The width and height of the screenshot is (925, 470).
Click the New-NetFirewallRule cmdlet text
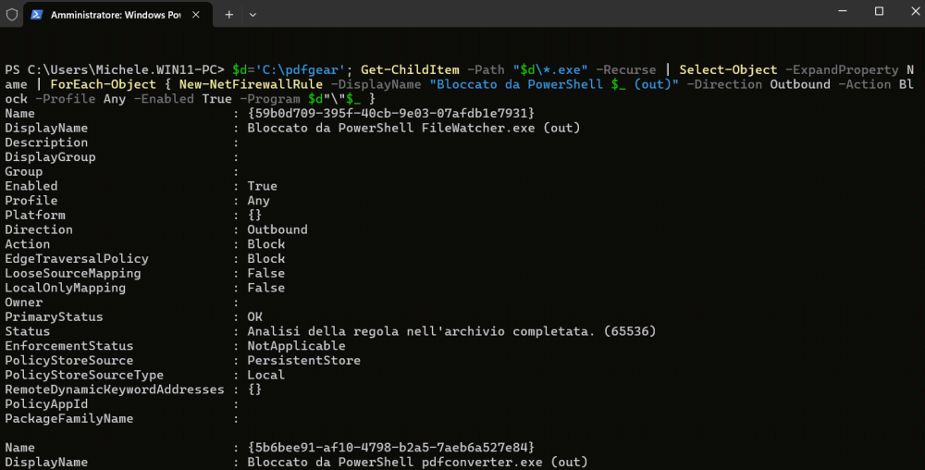[x=251, y=84]
